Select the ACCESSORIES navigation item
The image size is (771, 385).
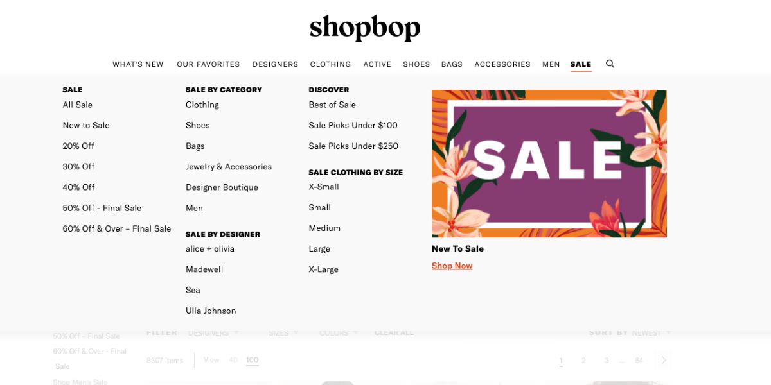[x=502, y=64]
